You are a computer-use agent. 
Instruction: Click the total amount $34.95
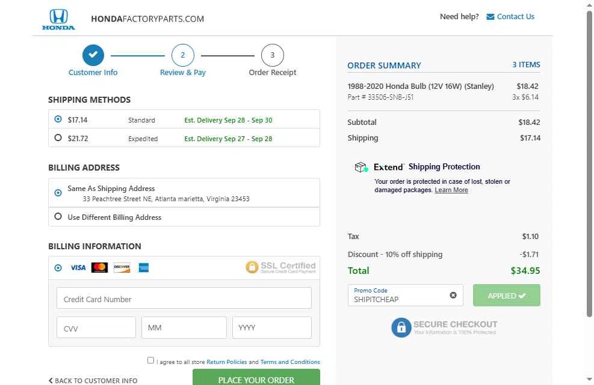525,270
